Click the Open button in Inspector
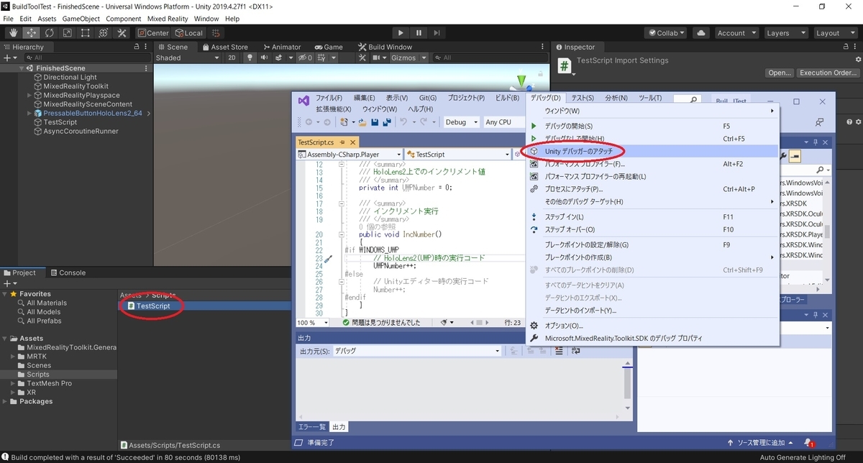 coord(780,73)
